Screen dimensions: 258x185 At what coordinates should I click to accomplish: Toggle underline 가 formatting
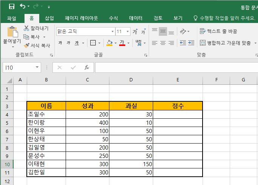77,43
